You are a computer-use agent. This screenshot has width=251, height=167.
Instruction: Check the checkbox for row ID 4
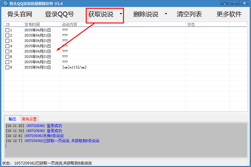8,46
